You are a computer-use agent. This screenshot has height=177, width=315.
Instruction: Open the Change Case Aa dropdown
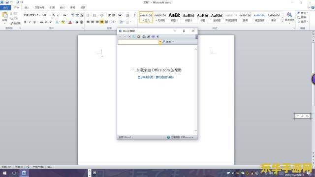65,15
